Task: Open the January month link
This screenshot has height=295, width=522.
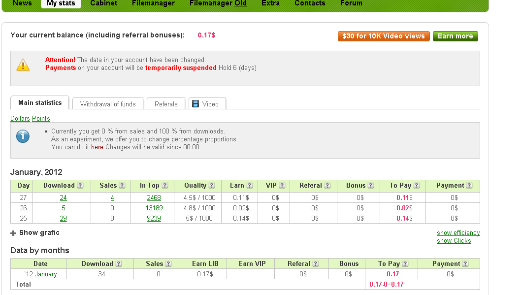Action: pos(46,274)
